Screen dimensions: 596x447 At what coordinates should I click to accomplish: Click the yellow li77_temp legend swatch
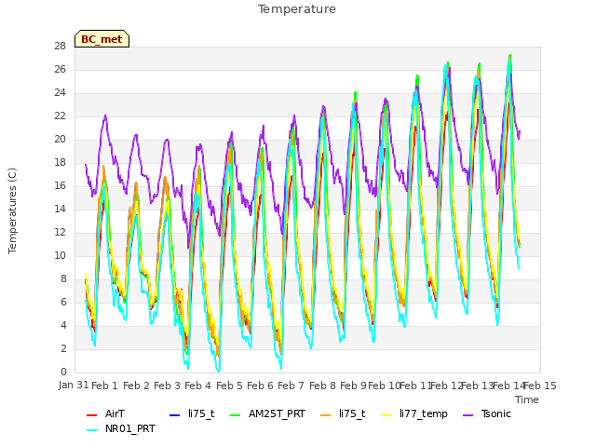coord(386,415)
